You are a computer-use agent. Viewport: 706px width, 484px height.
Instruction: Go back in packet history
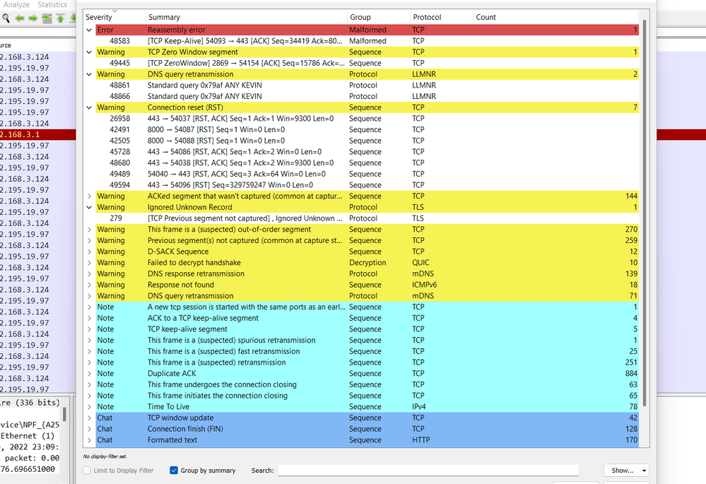point(19,18)
